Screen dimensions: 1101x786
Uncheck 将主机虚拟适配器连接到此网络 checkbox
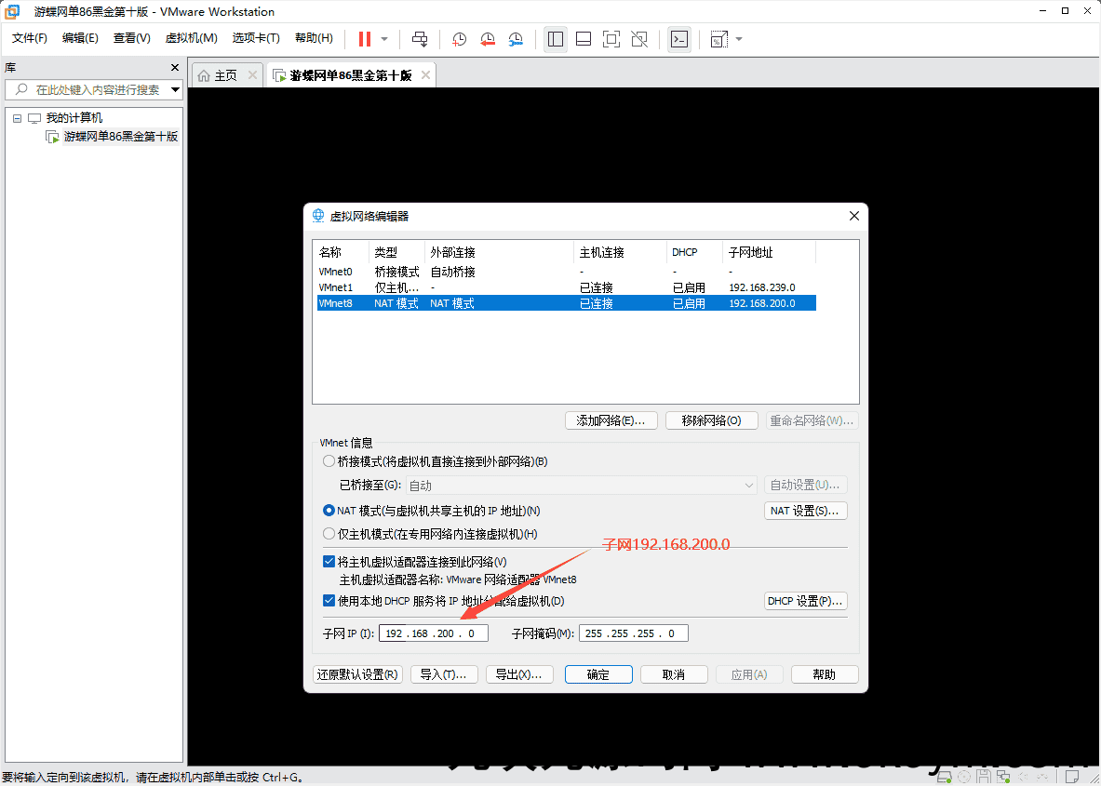329,562
